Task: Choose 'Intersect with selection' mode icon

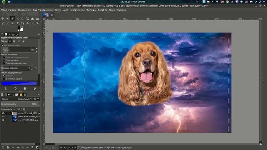Action: click(x=23, y=41)
